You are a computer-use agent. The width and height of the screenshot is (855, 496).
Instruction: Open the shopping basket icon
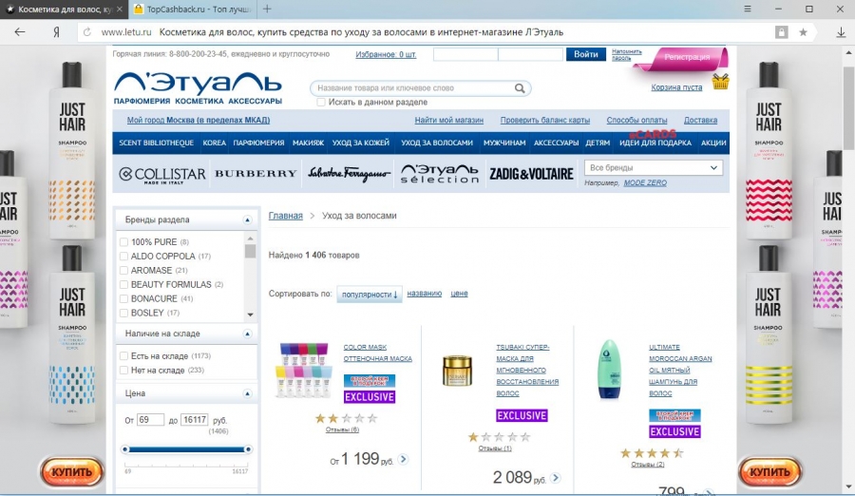(720, 83)
